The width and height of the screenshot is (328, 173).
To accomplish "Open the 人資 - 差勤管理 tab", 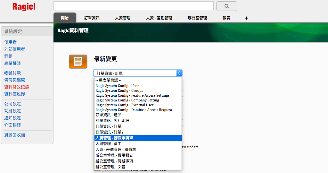I will (x=159, y=18).
